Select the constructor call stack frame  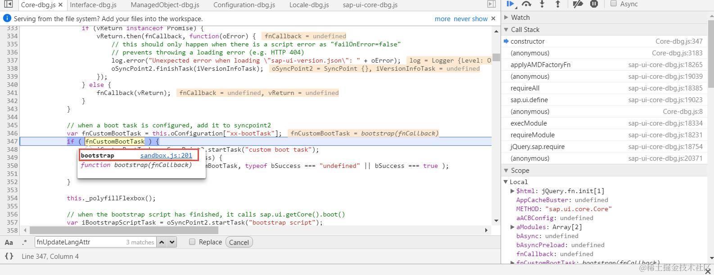tap(604, 41)
